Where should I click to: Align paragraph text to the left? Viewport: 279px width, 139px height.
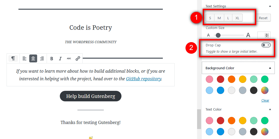(x=25, y=58)
